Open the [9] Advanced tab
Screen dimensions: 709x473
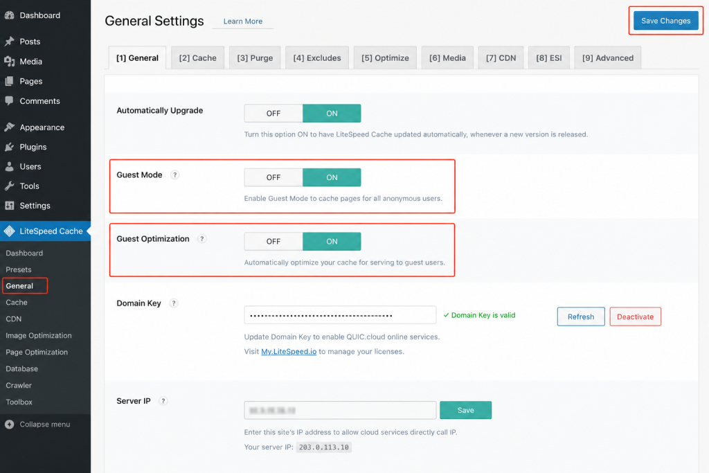[608, 58]
